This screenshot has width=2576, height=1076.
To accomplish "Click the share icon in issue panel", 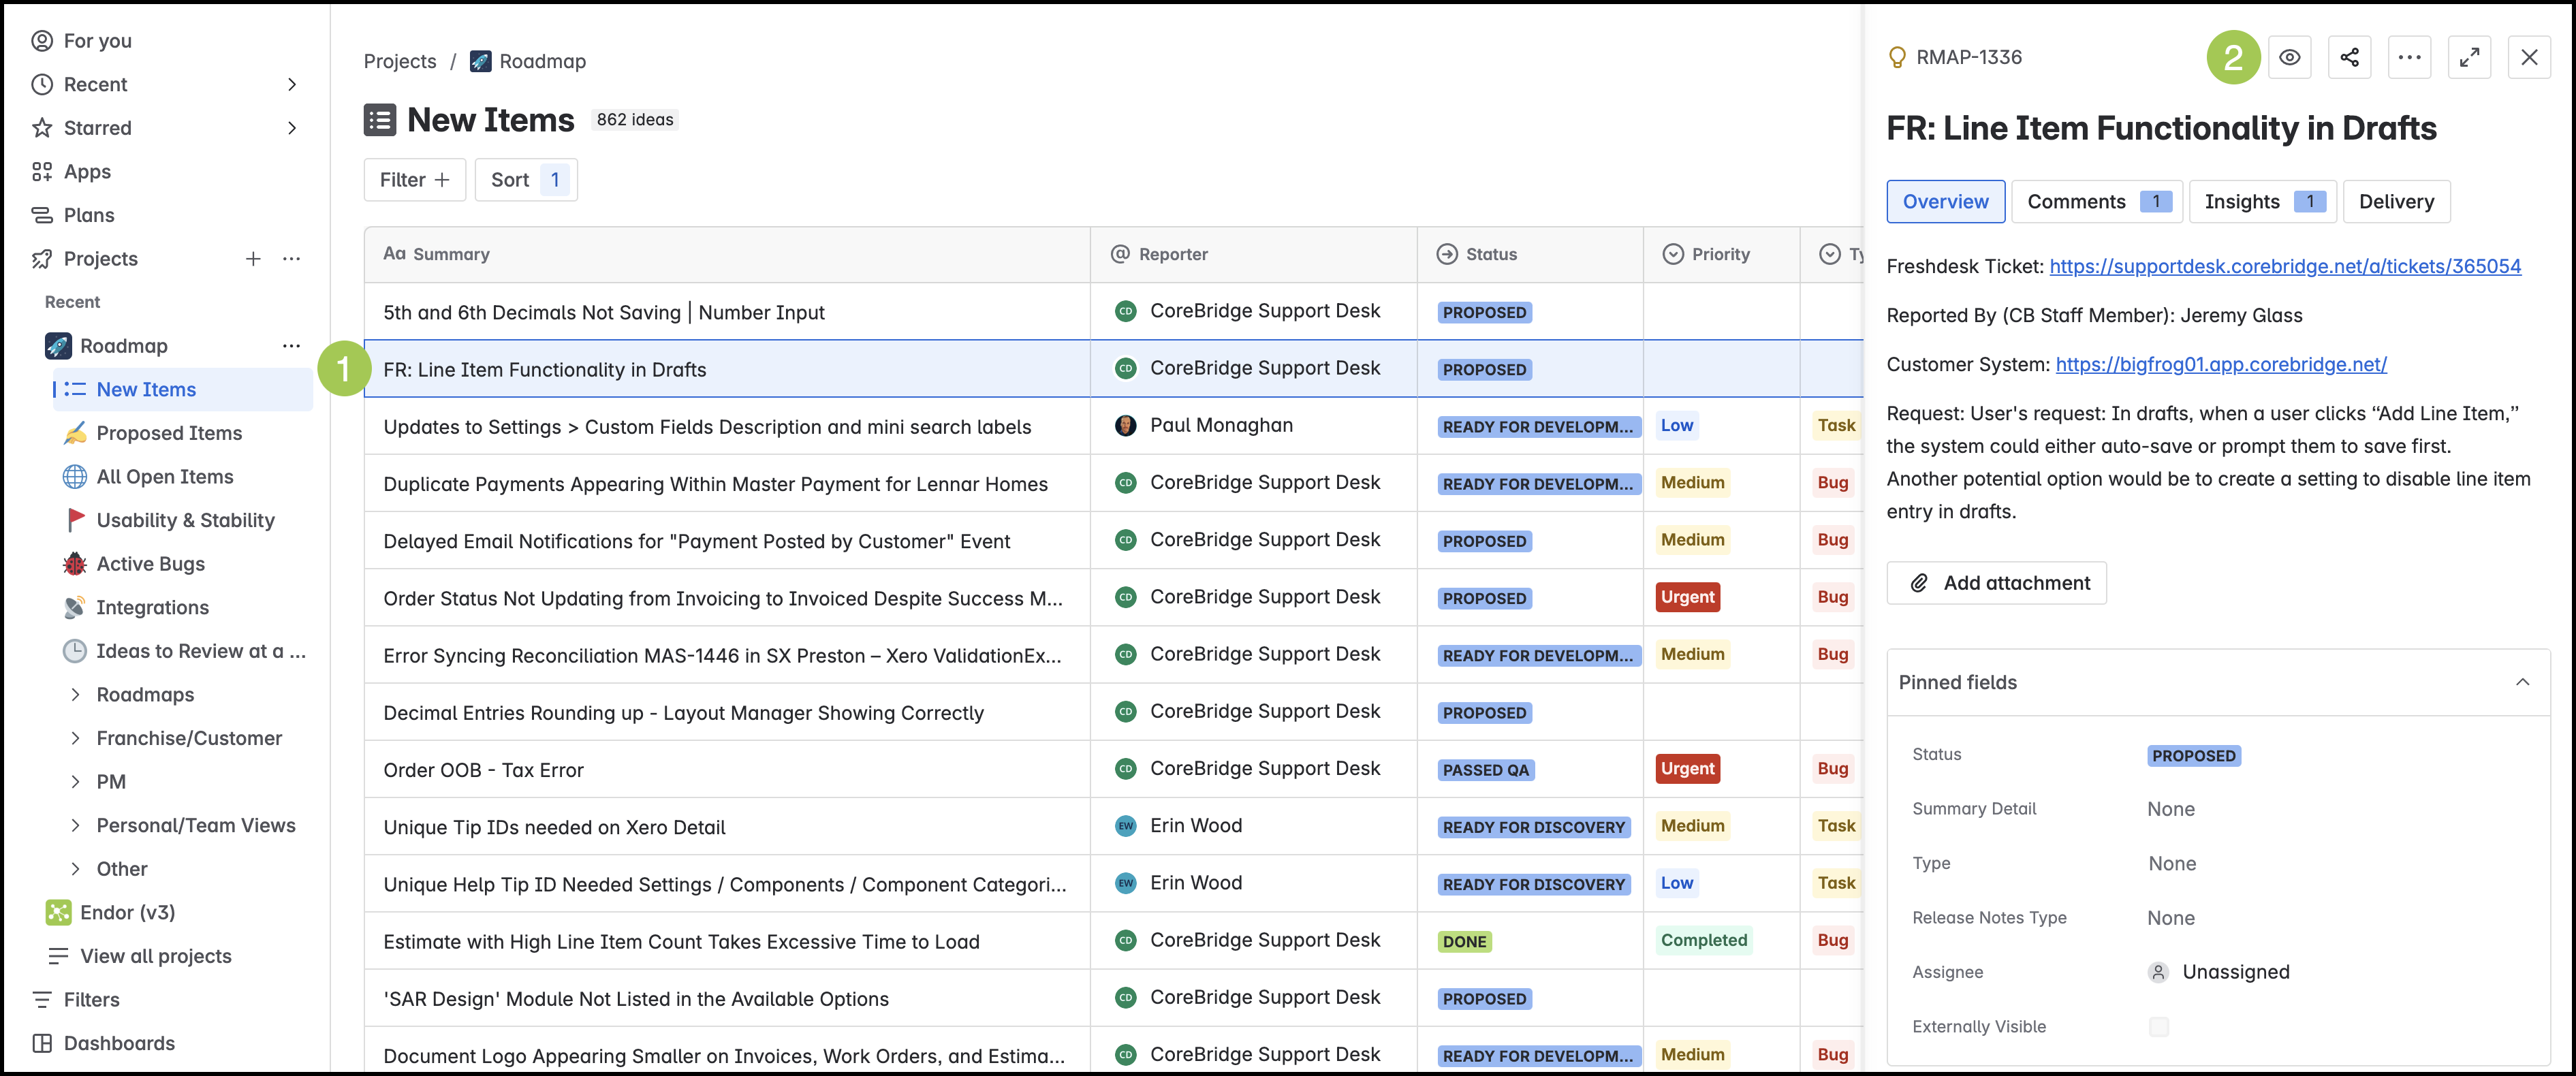I will tap(2349, 57).
